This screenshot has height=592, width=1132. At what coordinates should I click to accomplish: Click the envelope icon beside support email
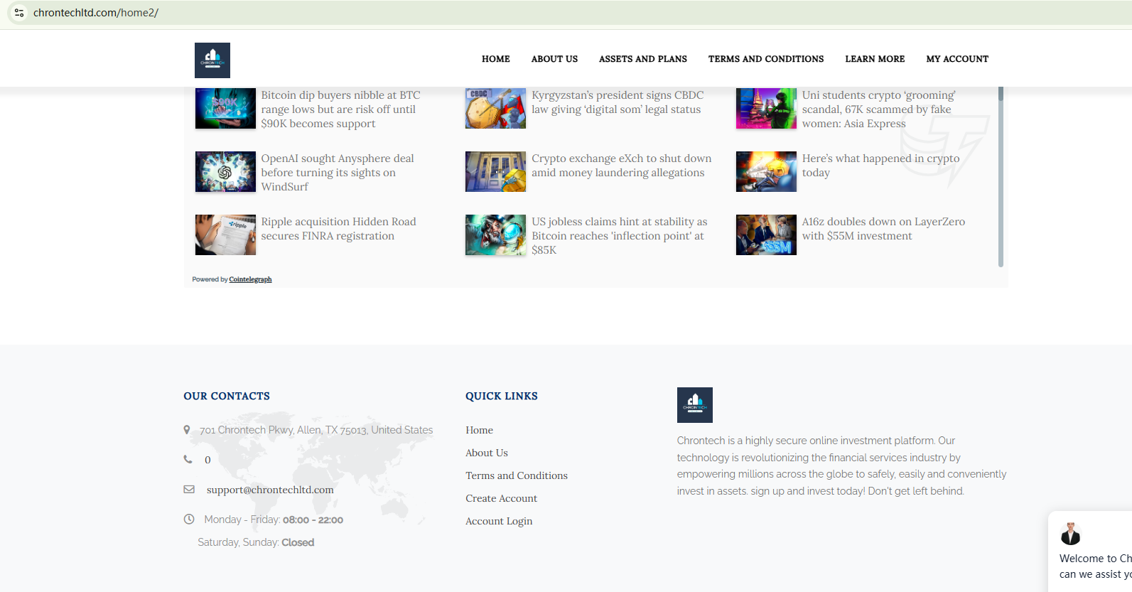pyautogui.click(x=189, y=490)
